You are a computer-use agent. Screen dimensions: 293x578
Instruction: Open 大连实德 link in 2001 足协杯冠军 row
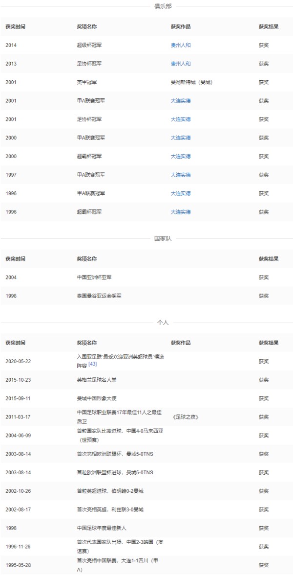[x=181, y=119]
